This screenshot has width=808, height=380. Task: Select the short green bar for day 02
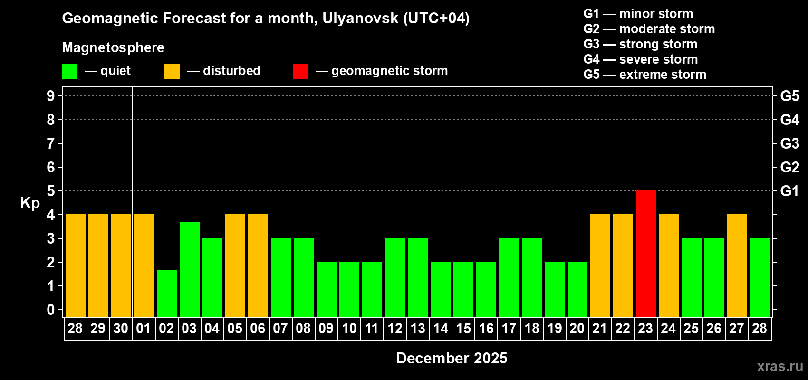click(x=166, y=294)
